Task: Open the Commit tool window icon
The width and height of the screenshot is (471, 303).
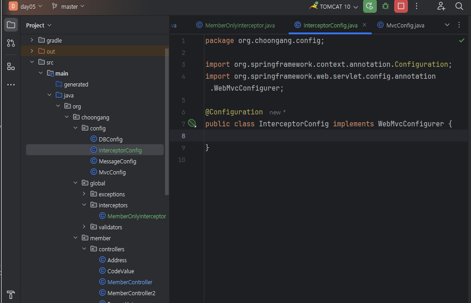Action: [x=11, y=43]
